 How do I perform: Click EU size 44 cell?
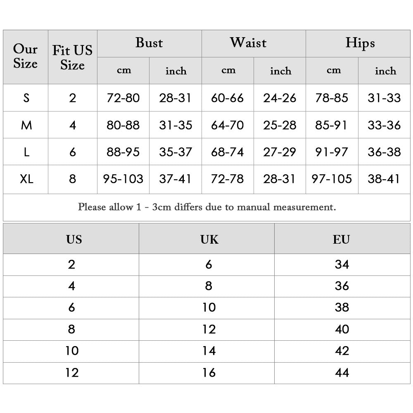pyautogui.click(x=342, y=373)
